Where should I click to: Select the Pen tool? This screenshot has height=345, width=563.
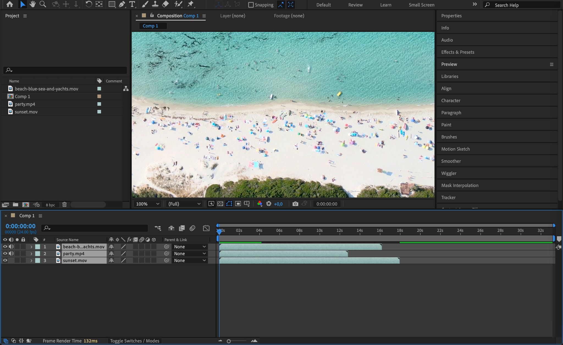point(122,4)
